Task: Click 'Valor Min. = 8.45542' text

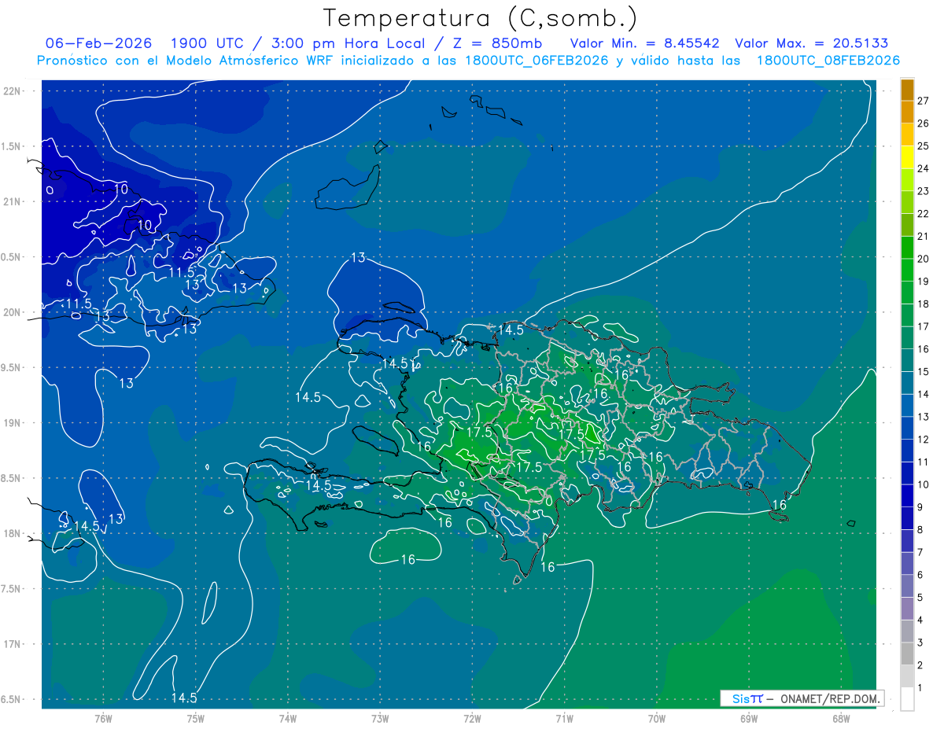Action: [644, 43]
